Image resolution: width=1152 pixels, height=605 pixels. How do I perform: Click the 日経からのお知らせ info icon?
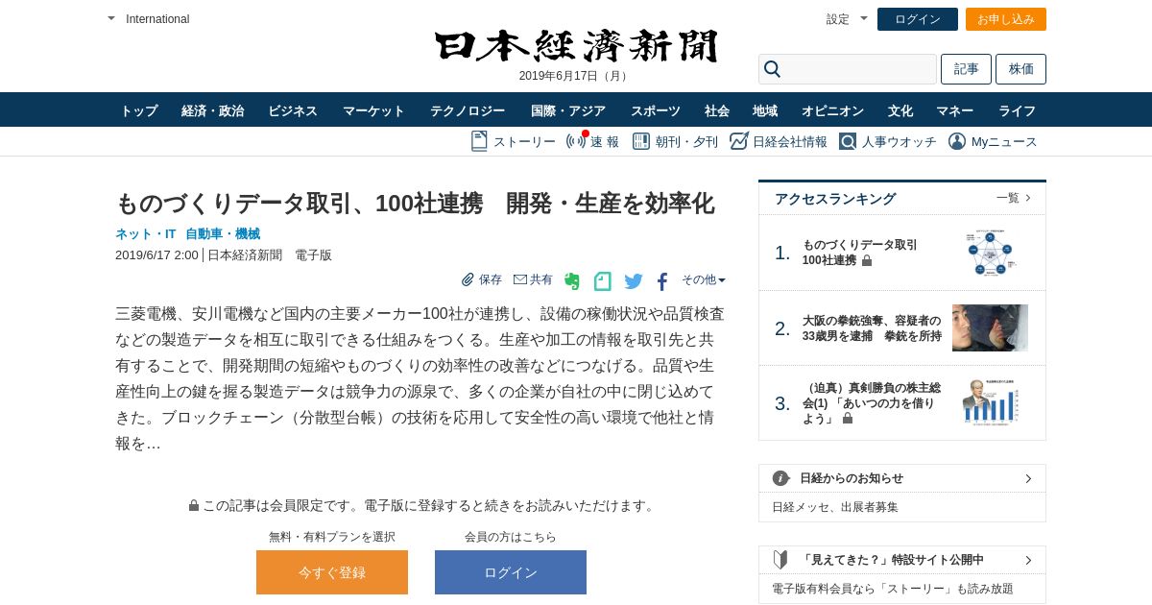point(780,478)
